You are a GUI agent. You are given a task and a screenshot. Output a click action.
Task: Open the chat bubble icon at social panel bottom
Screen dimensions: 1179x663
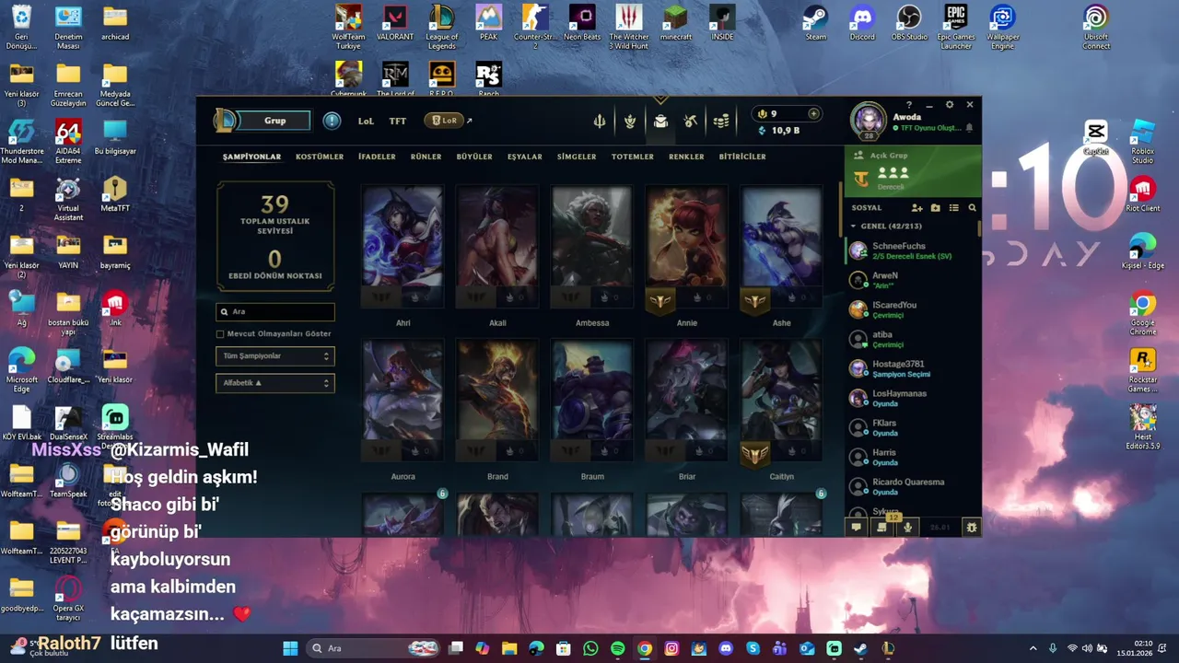click(x=856, y=528)
